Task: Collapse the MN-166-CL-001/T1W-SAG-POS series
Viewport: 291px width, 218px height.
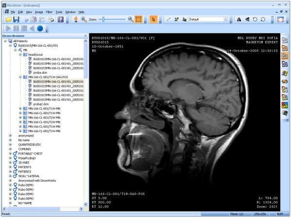Action: point(20,77)
